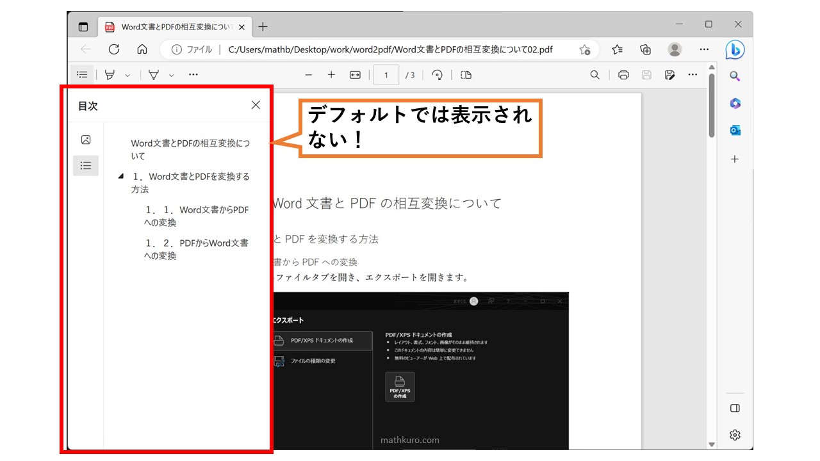Screen dimensions: 820x461
Task: Open sidebar settings gear
Action: click(x=735, y=435)
